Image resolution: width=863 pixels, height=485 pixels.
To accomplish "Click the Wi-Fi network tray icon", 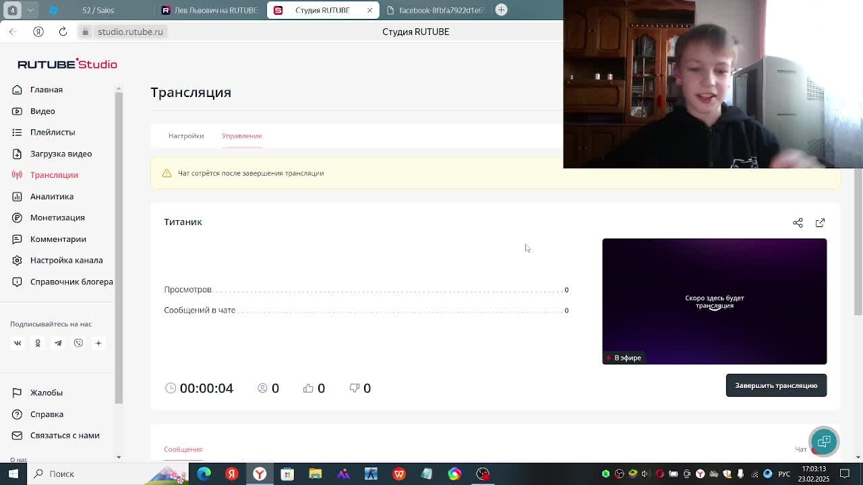I will 754,474.
